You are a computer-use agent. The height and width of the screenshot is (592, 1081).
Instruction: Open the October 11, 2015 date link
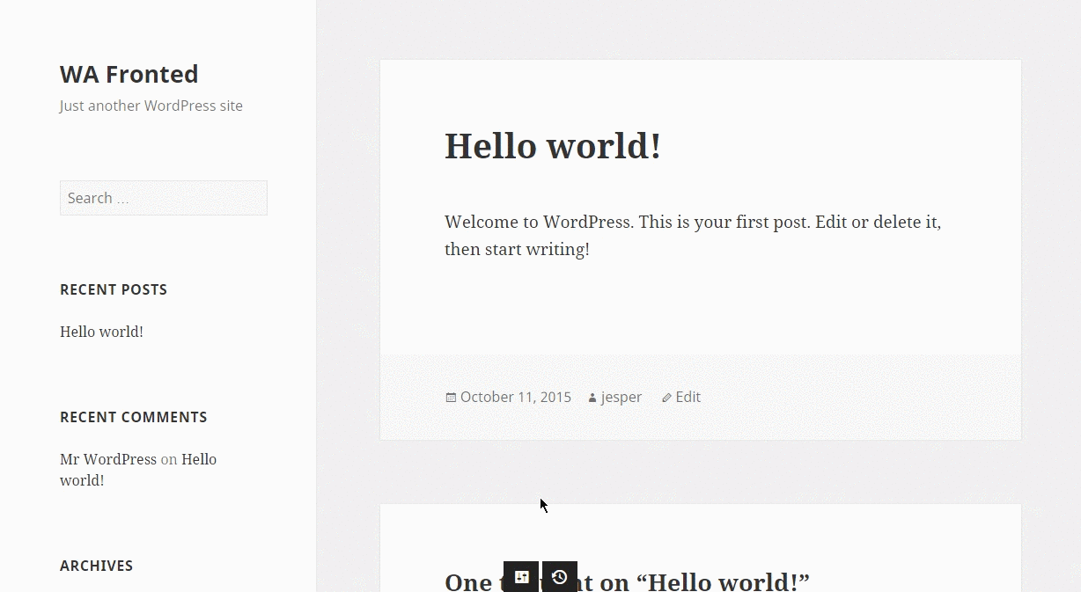click(x=515, y=397)
